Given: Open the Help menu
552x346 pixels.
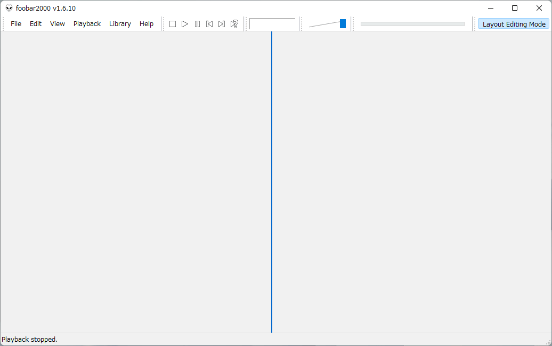Looking at the screenshot, I should pyautogui.click(x=147, y=23).
